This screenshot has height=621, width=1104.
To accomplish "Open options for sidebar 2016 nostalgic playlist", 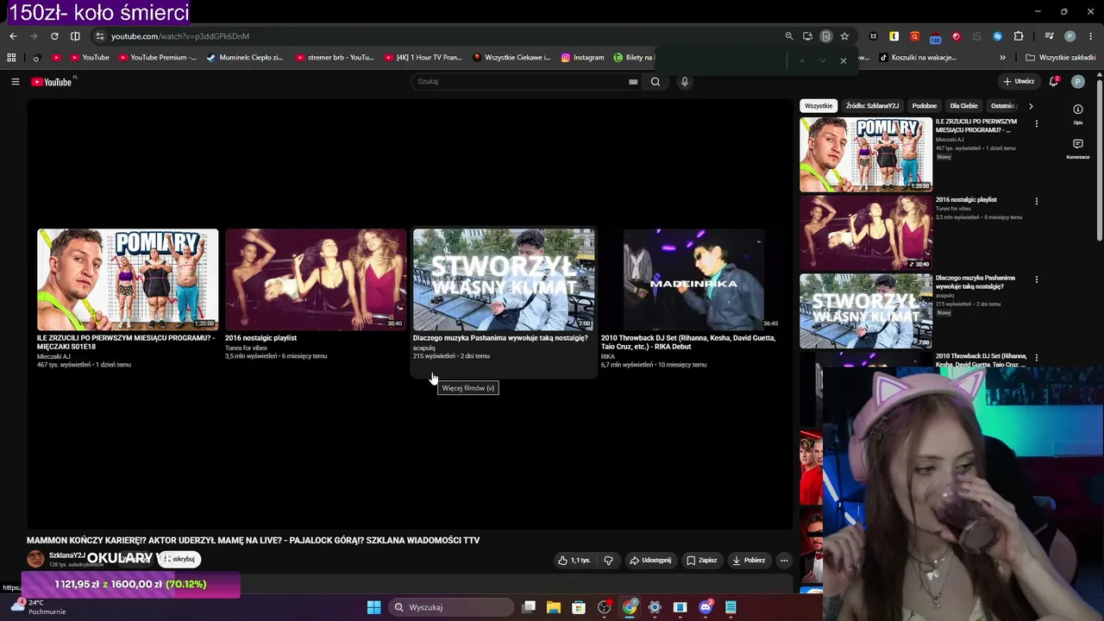I will click(x=1037, y=201).
